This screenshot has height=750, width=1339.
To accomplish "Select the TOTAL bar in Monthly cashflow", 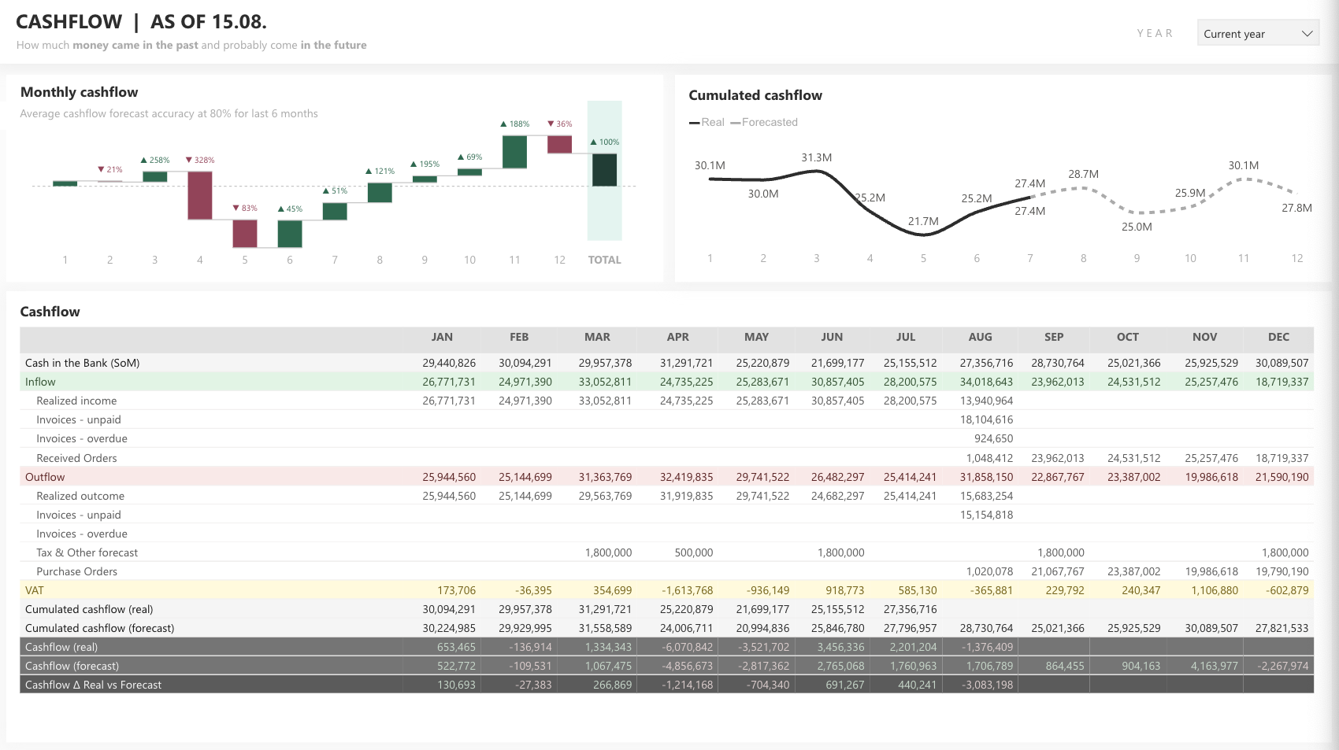I will coord(604,169).
